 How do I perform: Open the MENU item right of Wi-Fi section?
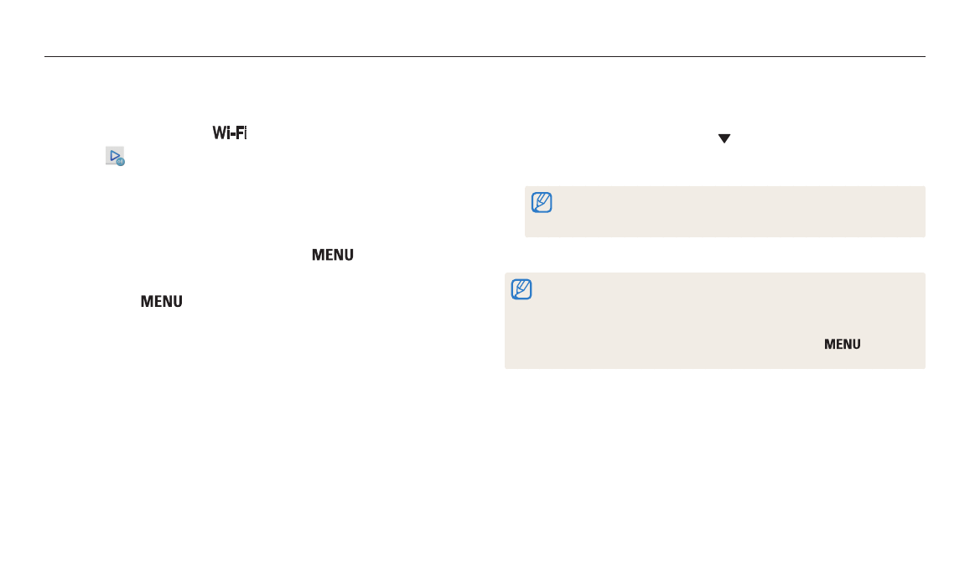(x=333, y=255)
